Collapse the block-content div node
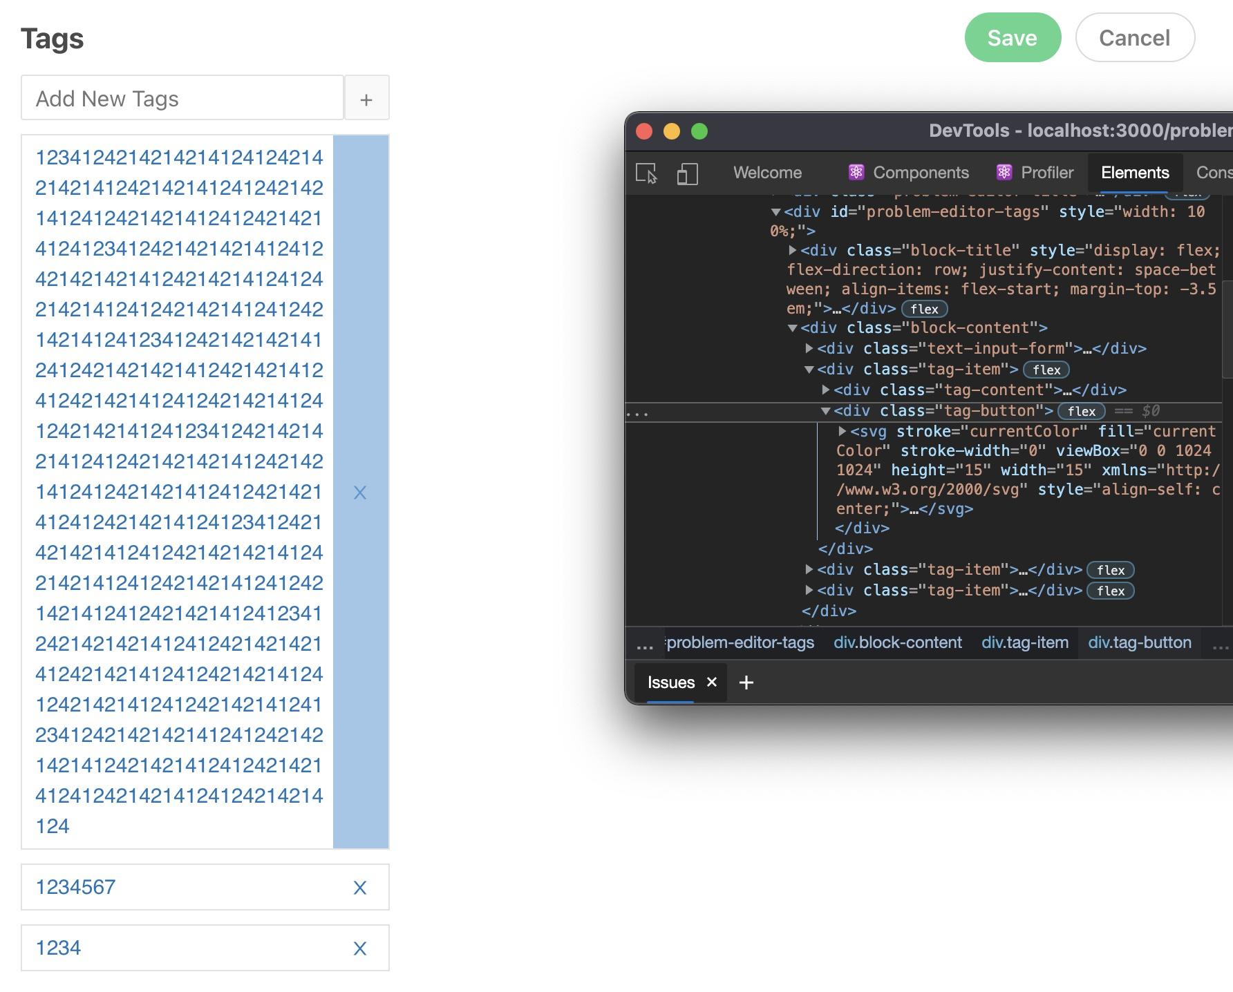Screen dimensions: 1233x992 (x=793, y=328)
